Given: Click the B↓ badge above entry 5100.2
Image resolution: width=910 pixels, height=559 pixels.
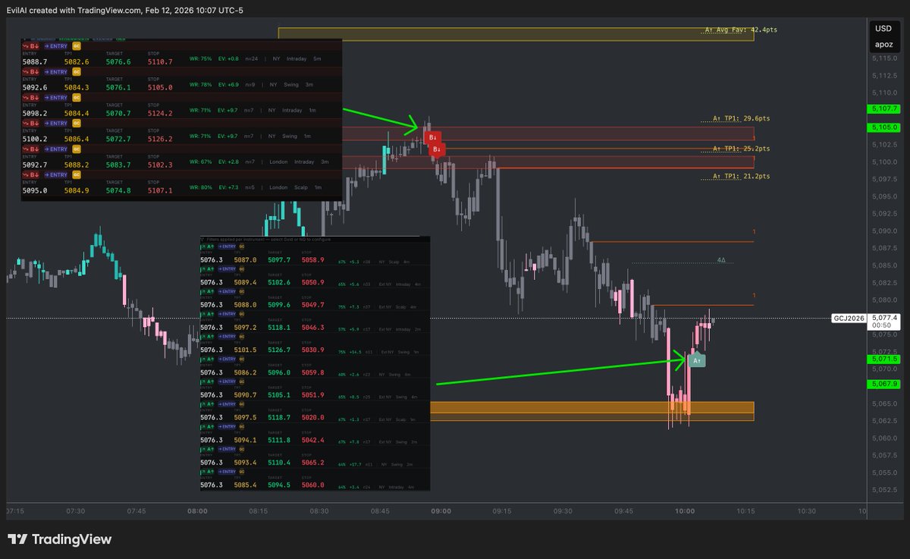Looking at the screenshot, I should pos(31,124).
